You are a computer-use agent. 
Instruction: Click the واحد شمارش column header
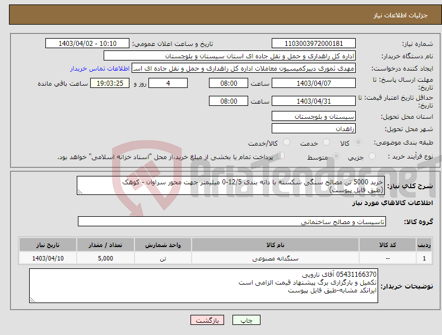[163, 245]
